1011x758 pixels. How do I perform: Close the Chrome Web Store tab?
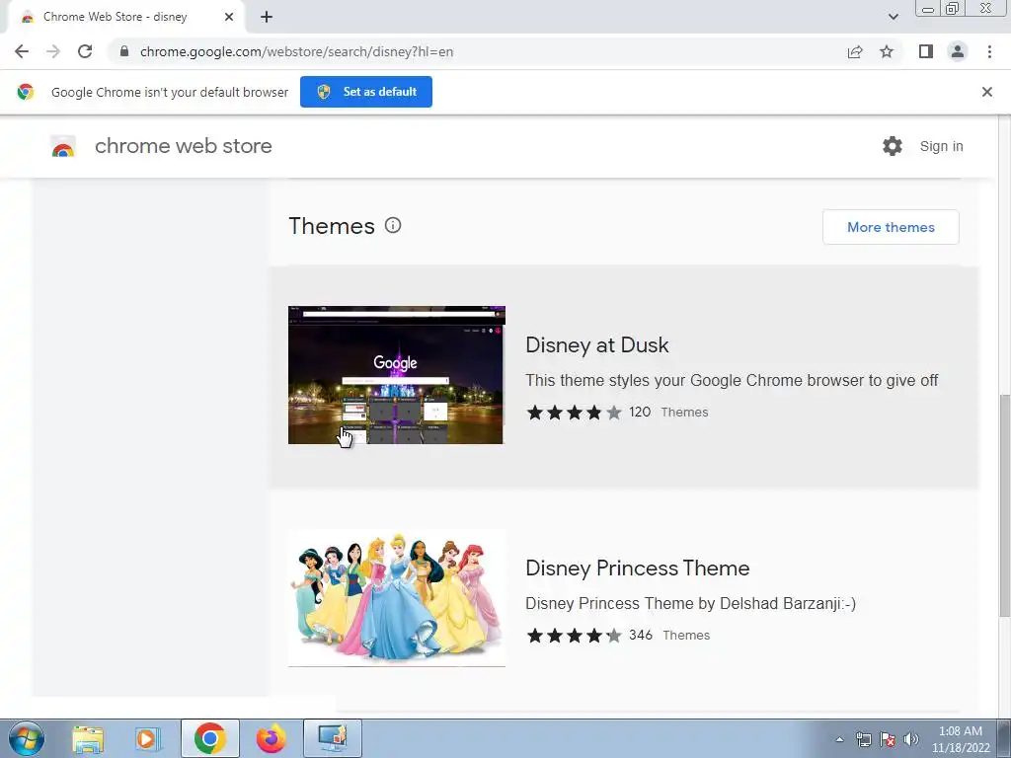pos(229,17)
